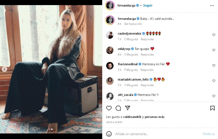Like flaviomedinal's comment

214,66
